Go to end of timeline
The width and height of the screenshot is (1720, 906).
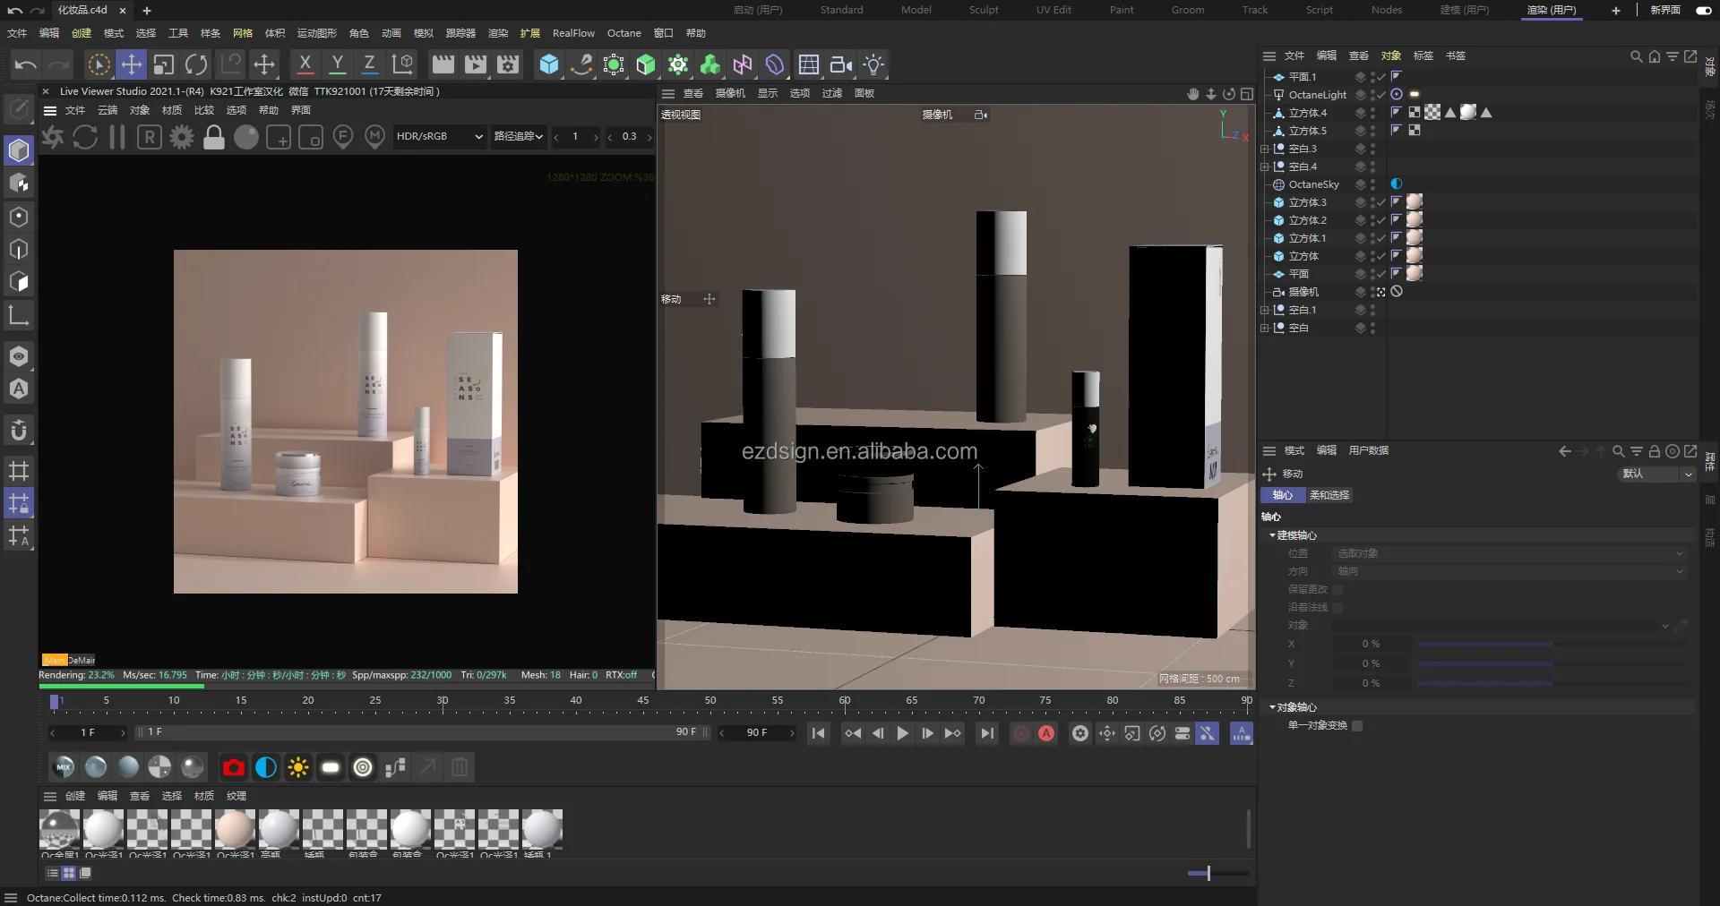tap(986, 733)
